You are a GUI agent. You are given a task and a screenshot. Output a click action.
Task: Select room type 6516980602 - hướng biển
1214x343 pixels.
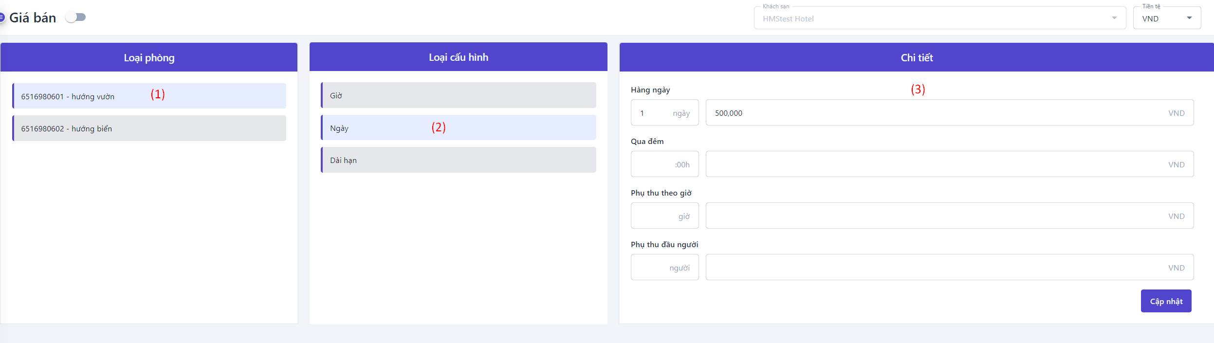coord(149,128)
